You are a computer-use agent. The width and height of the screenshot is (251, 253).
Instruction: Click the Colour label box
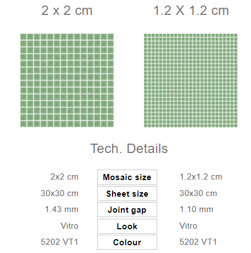pos(127,243)
